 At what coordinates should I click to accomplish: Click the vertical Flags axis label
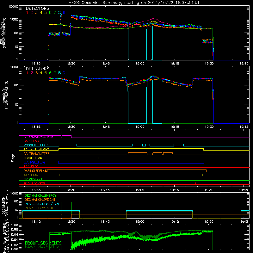pos(13,158)
